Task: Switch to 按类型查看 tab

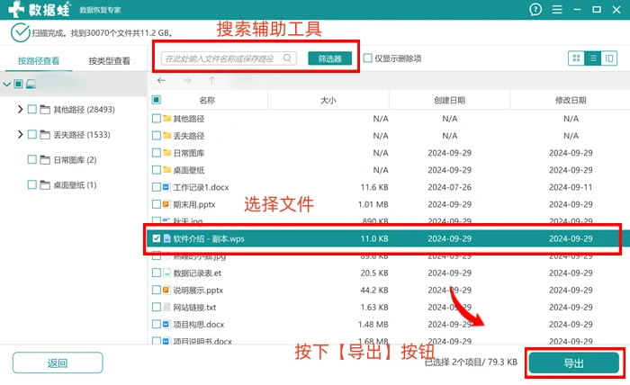Action: 109,61
